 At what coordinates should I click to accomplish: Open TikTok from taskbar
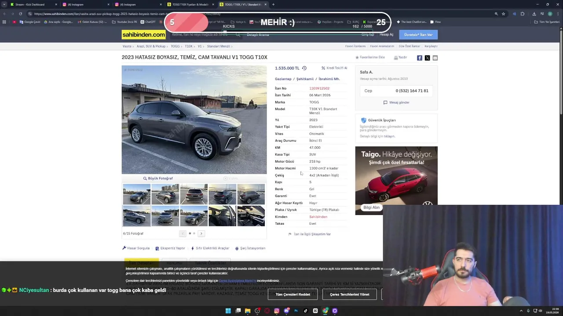click(x=306, y=311)
